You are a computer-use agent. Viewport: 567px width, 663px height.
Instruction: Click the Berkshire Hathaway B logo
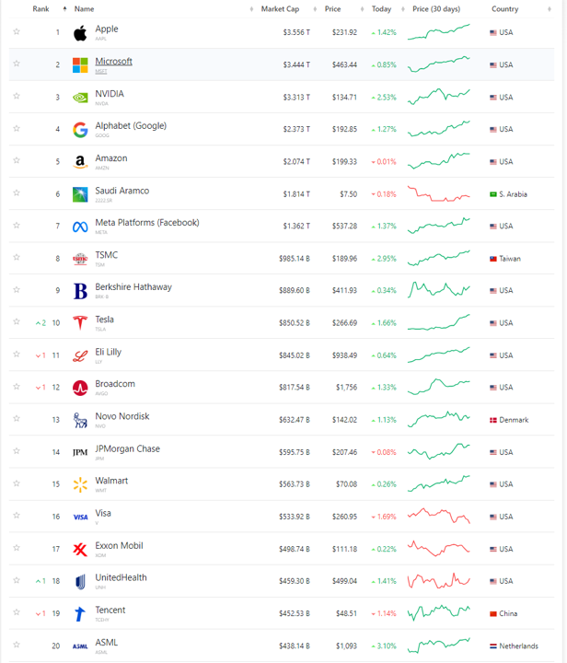tap(80, 291)
